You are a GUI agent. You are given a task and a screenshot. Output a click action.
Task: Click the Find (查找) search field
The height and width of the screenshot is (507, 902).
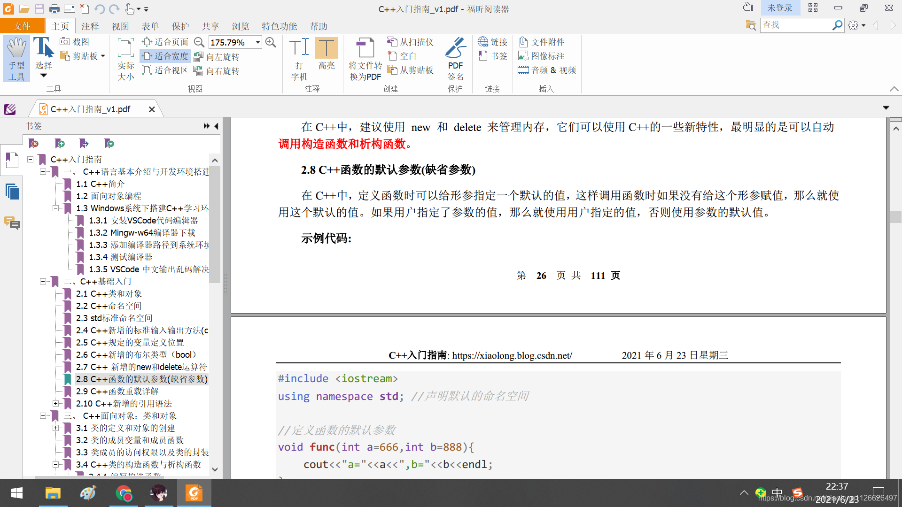pos(795,25)
